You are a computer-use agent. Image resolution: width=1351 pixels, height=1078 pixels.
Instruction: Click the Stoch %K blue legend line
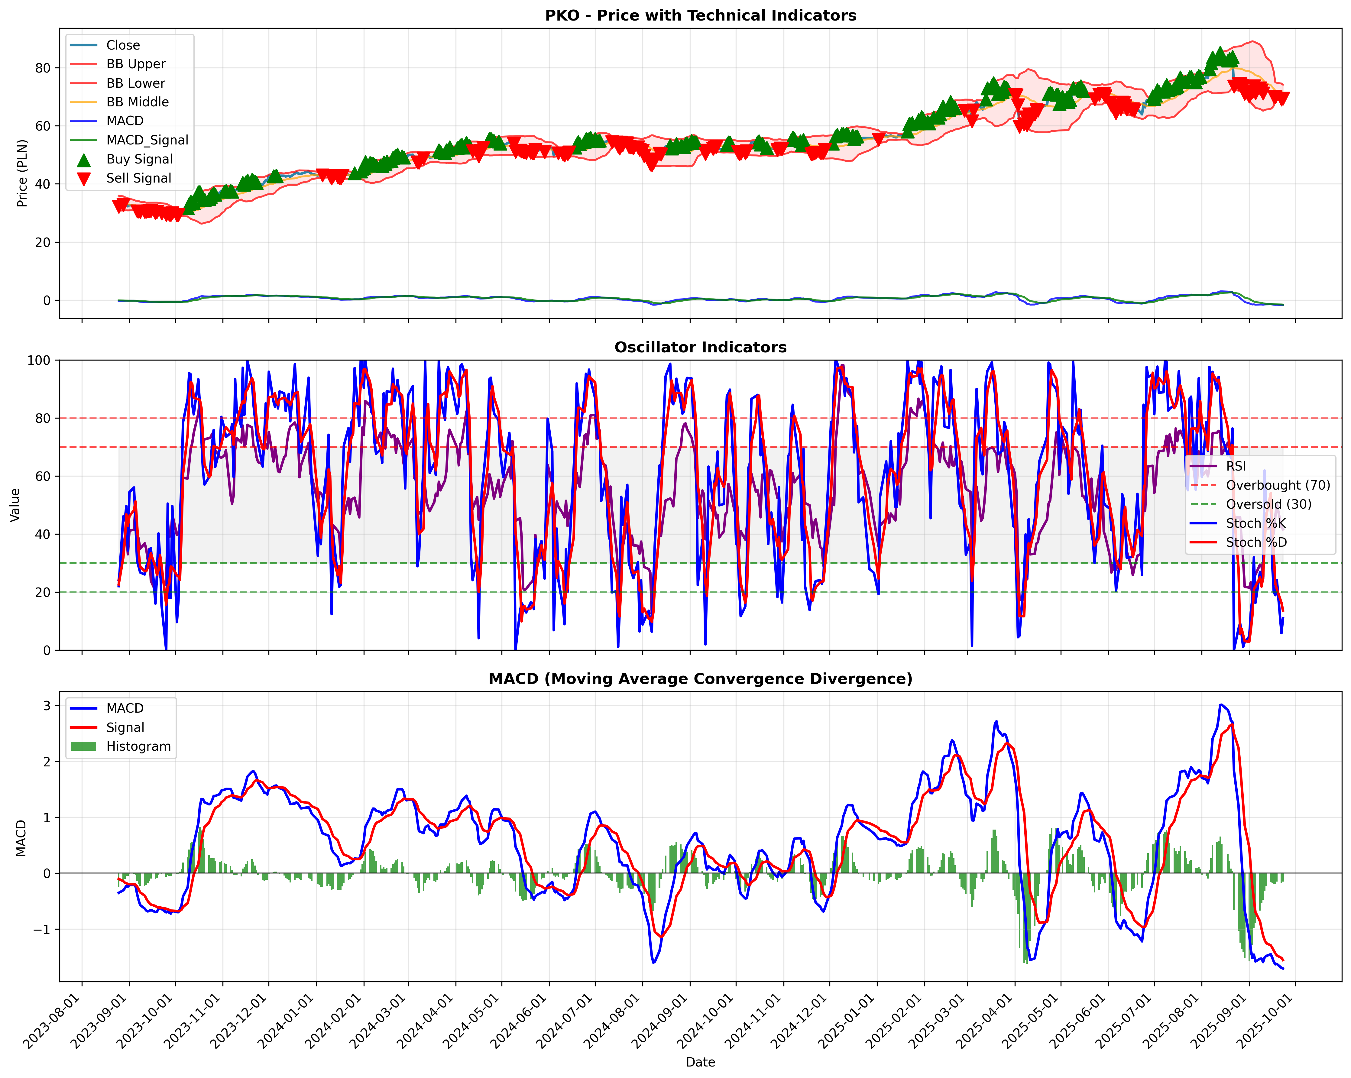pos(1203,523)
